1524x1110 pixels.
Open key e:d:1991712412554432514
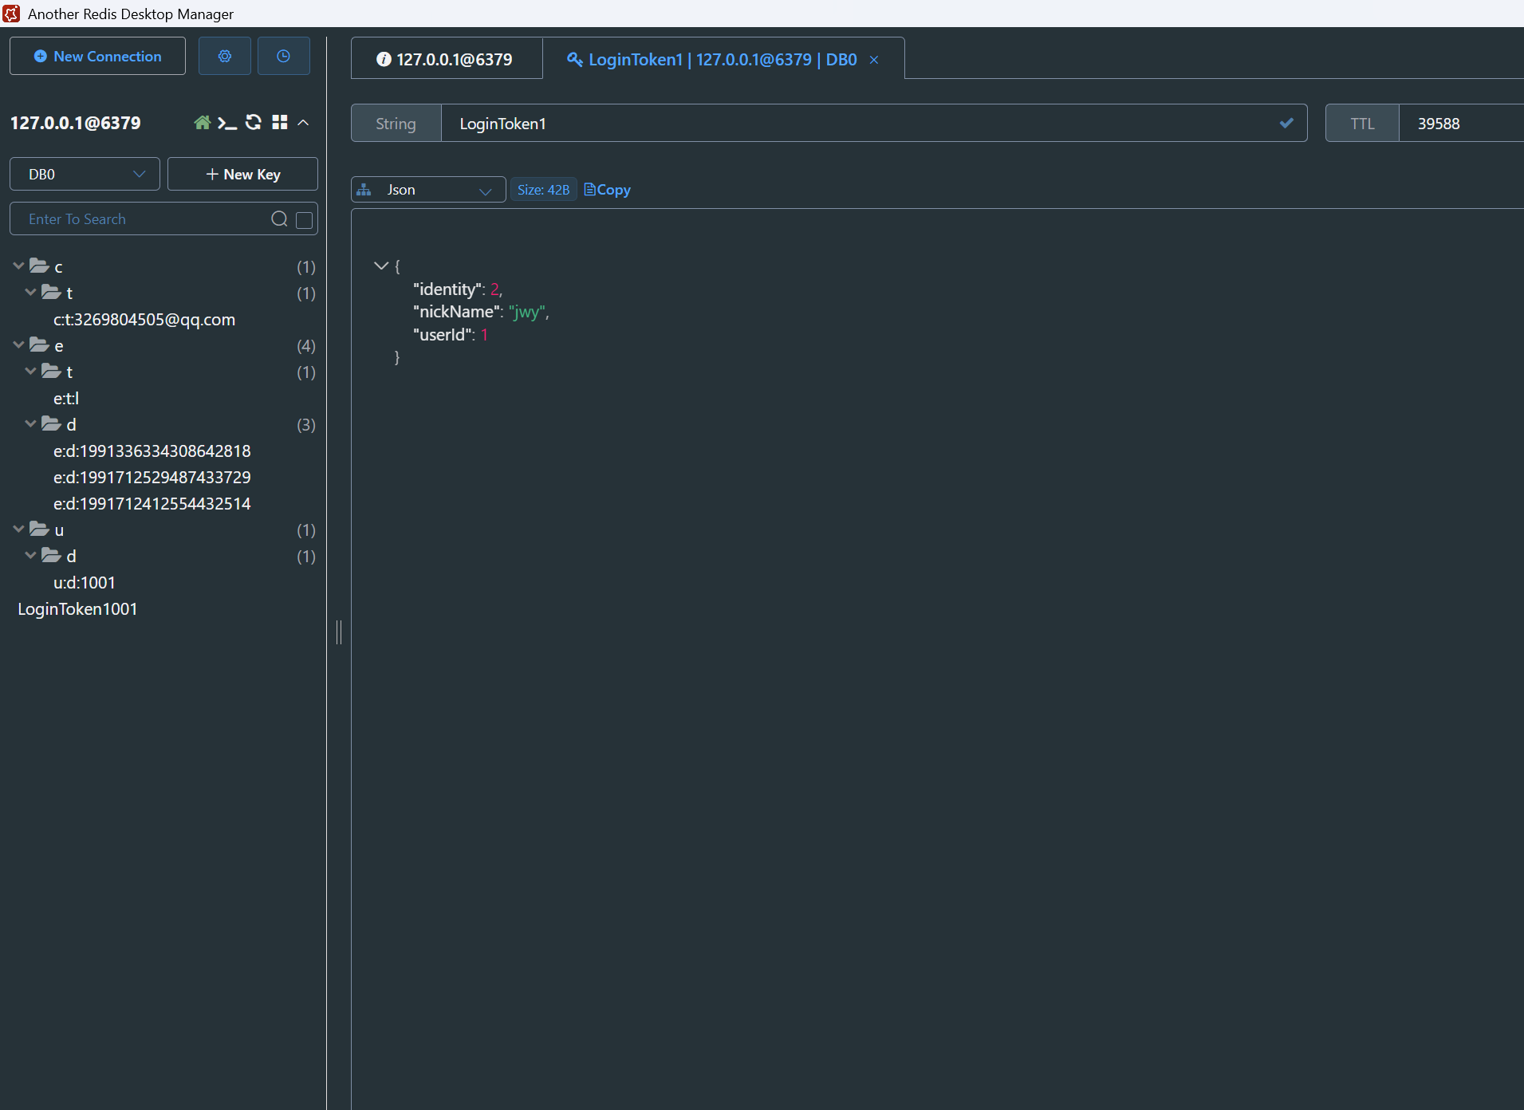152,503
